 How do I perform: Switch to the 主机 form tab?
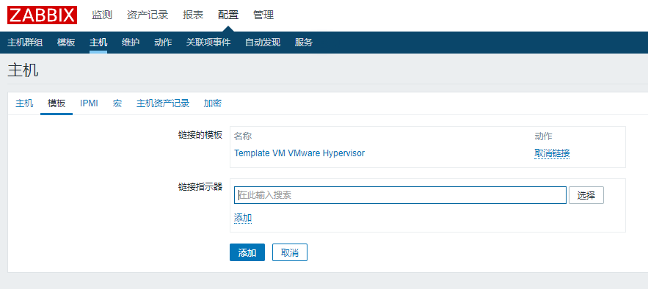[24, 103]
